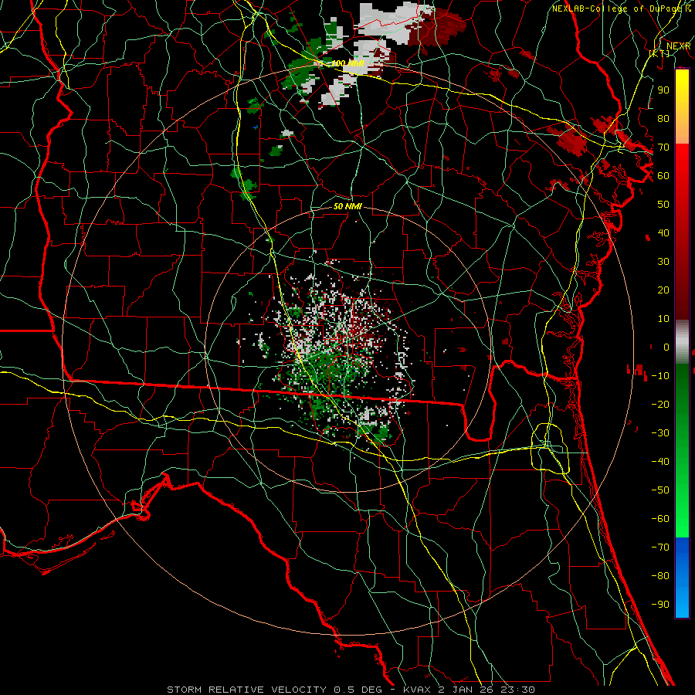Click the 60 label on the velocity legend

pos(663,176)
